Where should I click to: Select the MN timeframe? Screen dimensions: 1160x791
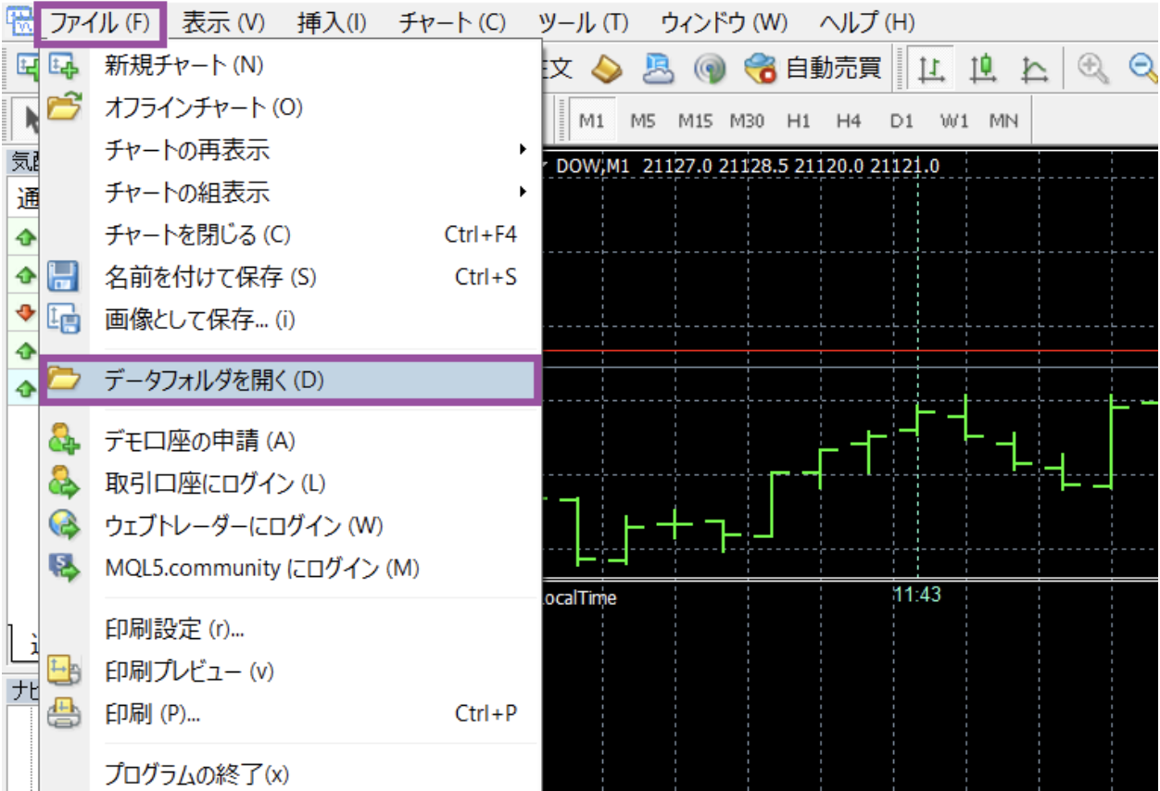1003,120
